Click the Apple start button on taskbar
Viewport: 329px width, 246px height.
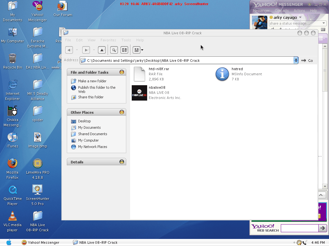(x=9, y=242)
